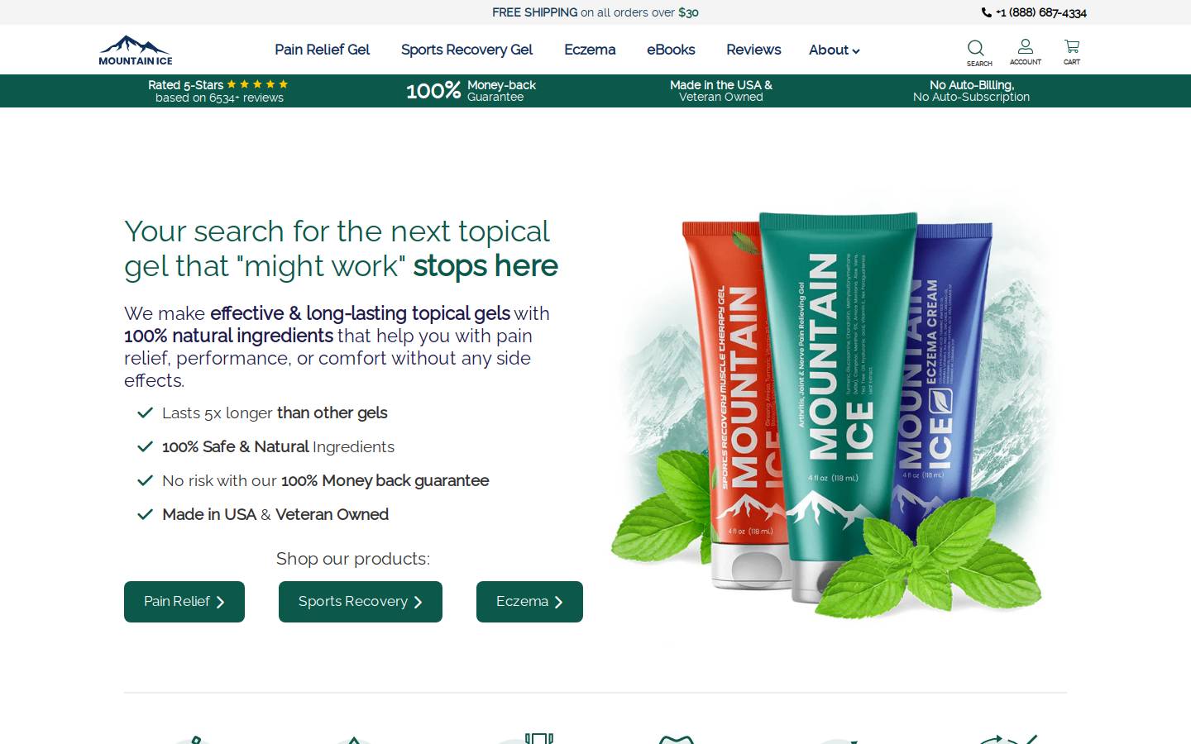Click the Free Shipping announcement text
Screen dimensions: 1191x744
595,12
